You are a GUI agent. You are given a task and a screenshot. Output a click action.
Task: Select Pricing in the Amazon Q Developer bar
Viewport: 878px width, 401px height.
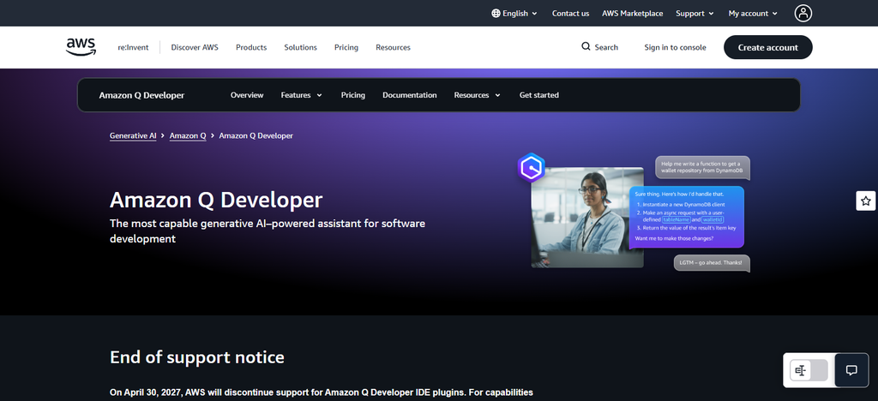[x=352, y=95]
